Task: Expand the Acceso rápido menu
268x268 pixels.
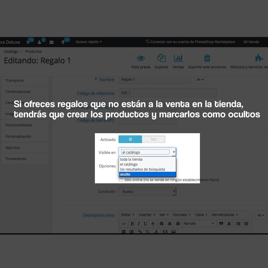Action: pyautogui.click(x=88, y=42)
